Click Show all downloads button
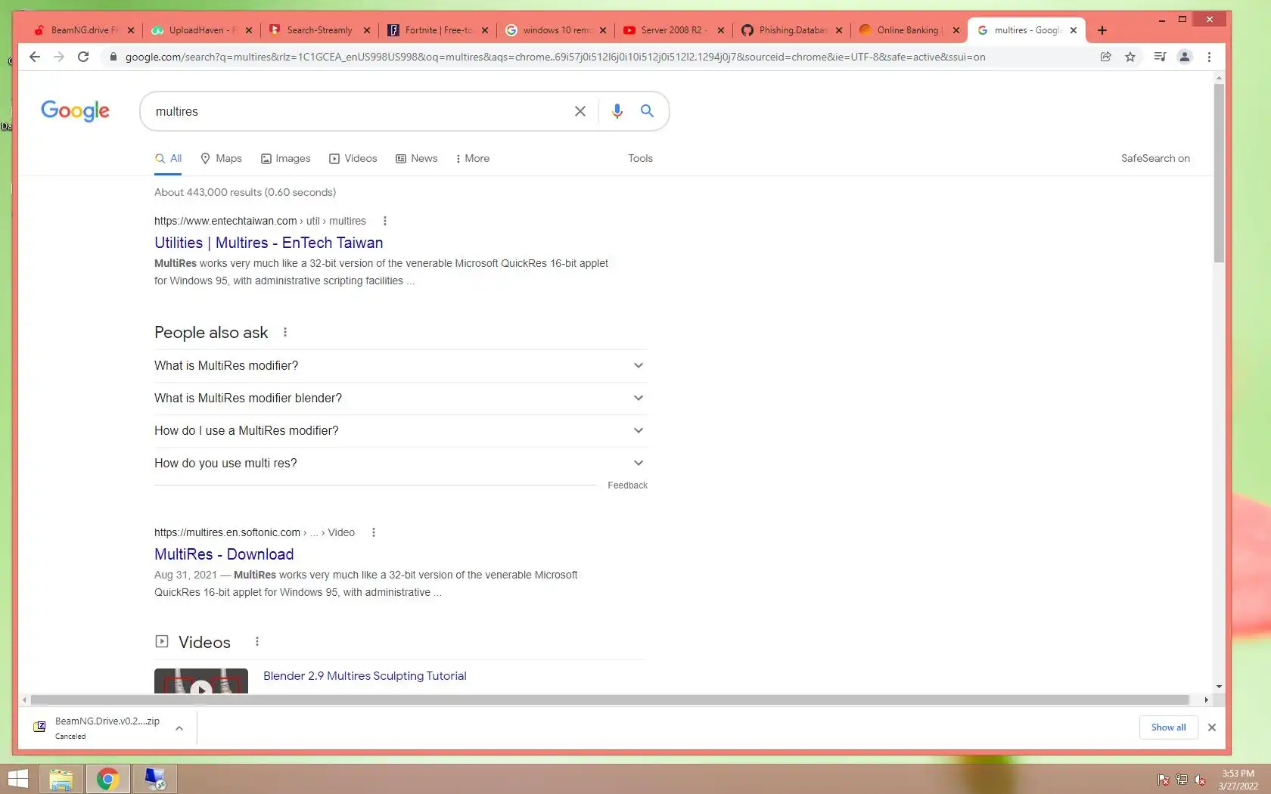1271x794 pixels. click(x=1168, y=727)
